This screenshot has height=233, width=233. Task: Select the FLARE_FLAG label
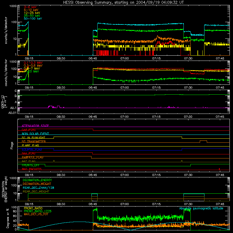pos(30,145)
